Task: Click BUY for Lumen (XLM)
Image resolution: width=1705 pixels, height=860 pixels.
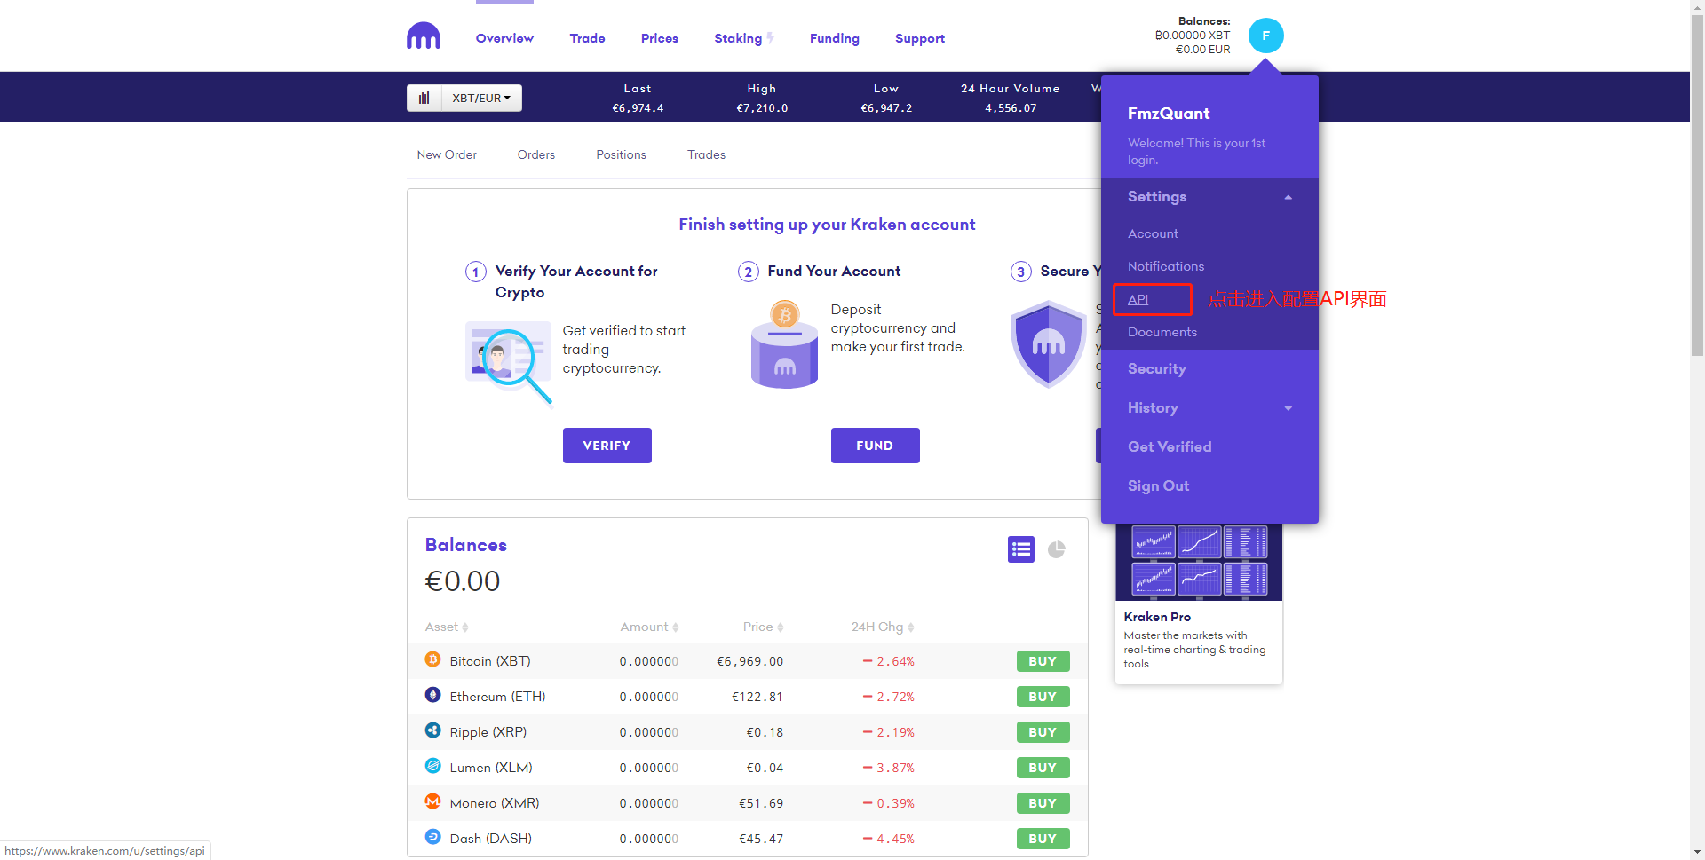Action: pyautogui.click(x=1043, y=768)
